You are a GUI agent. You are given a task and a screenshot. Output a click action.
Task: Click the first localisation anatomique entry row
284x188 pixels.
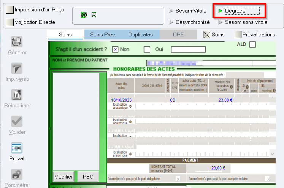(x=206, y=106)
